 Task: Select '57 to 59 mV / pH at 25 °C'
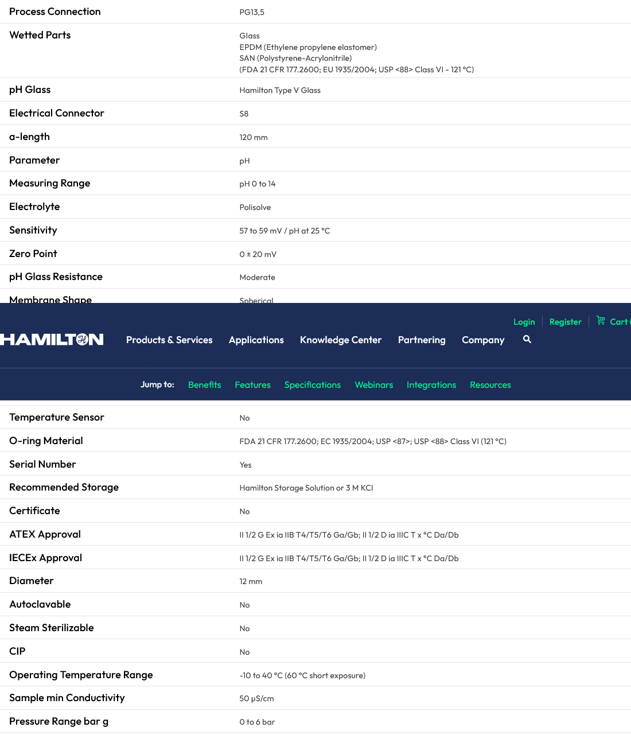click(285, 231)
